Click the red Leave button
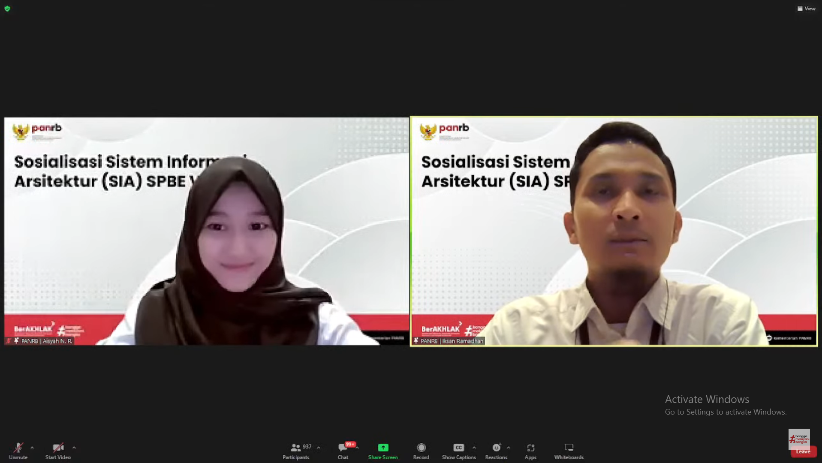Screen dimensions: 822x463 coord(803,451)
